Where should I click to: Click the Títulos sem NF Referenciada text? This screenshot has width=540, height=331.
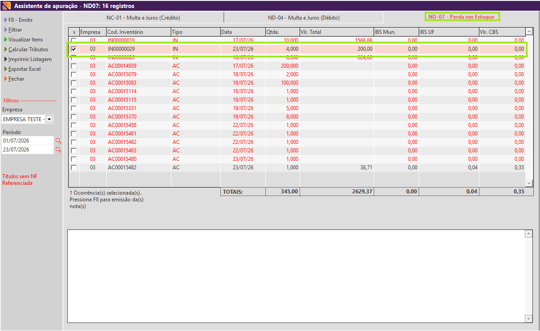(20, 180)
